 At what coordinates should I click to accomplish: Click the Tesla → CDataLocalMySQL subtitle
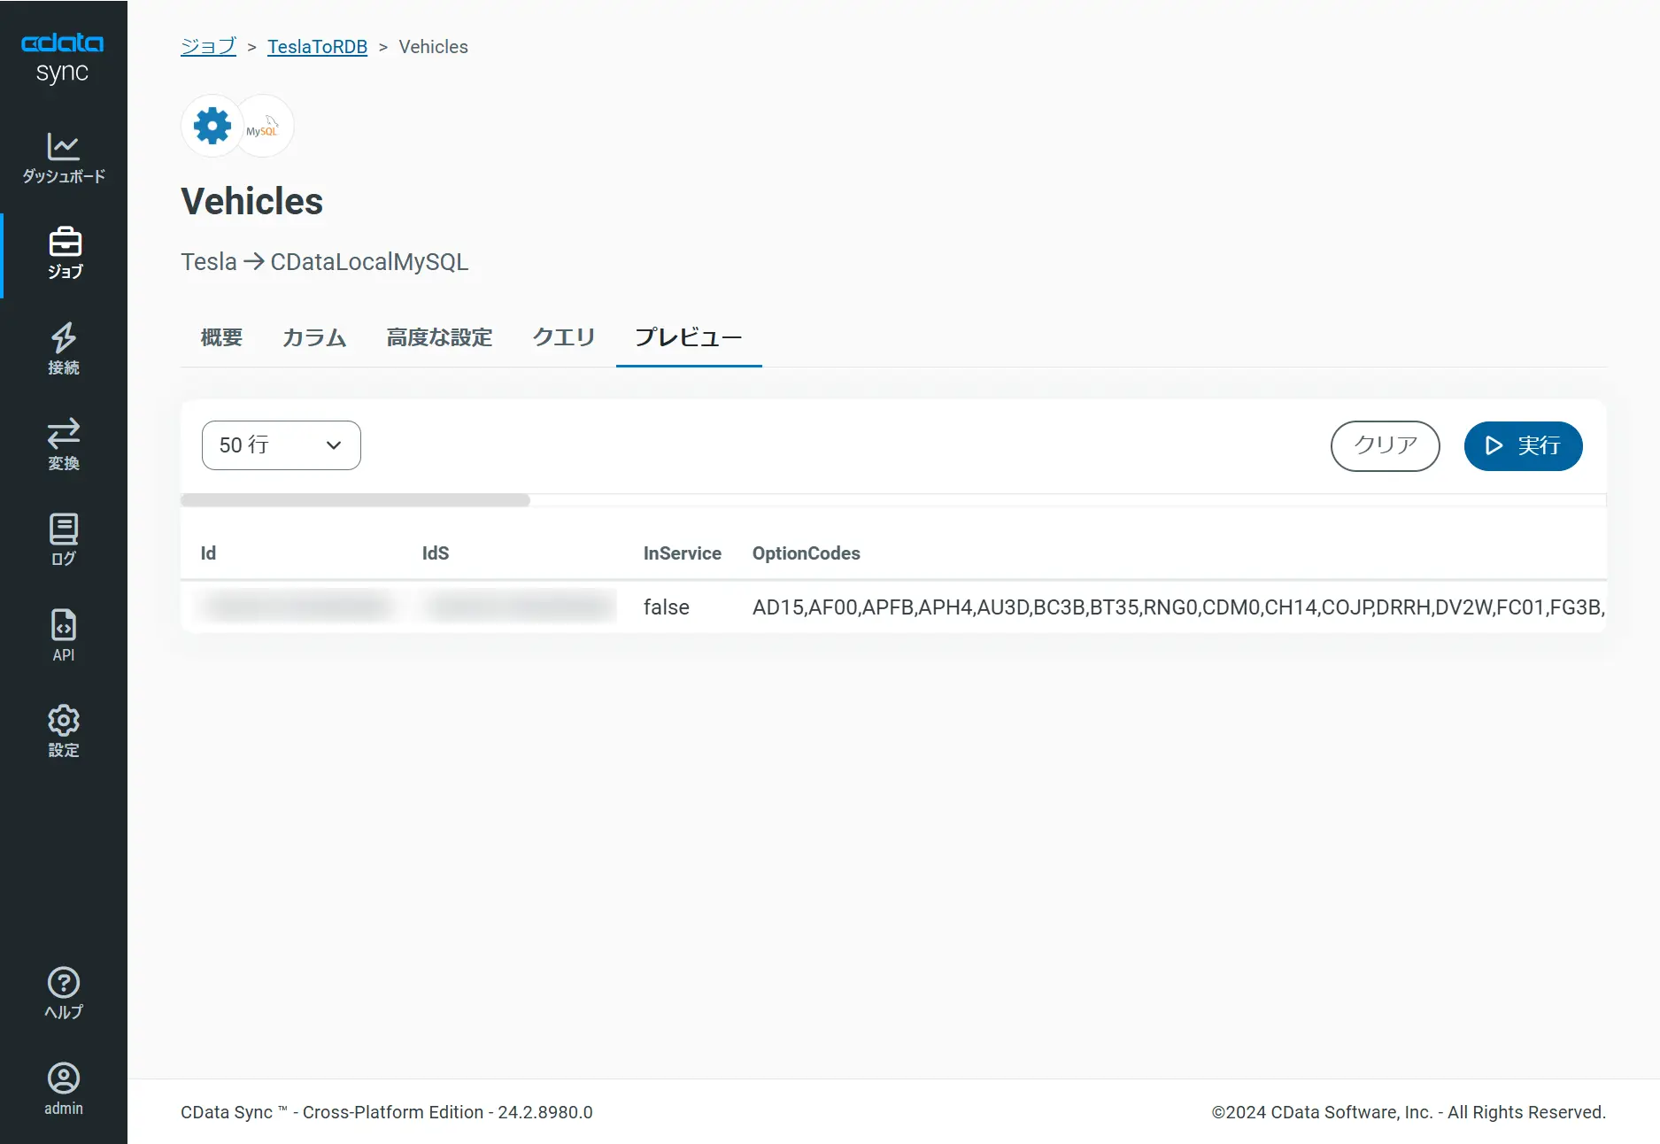(325, 262)
